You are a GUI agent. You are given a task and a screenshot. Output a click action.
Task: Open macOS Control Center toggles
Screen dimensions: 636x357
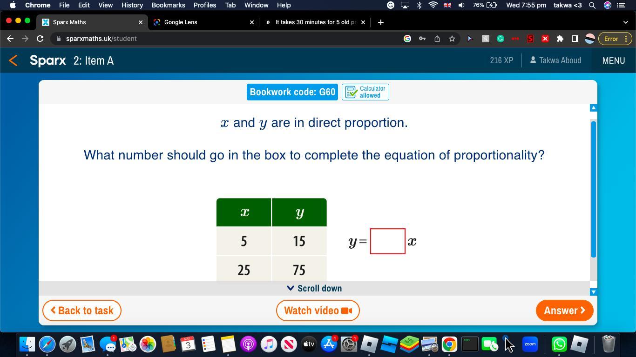(621, 5)
